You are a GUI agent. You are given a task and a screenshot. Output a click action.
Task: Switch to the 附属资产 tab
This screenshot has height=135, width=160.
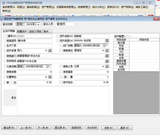click(22, 31)
